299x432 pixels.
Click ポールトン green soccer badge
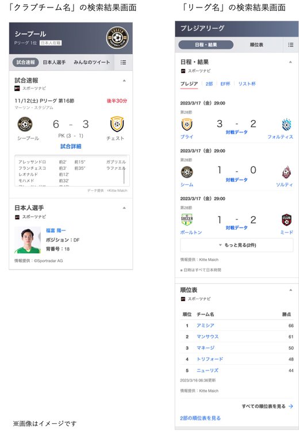tap(187, 220)
